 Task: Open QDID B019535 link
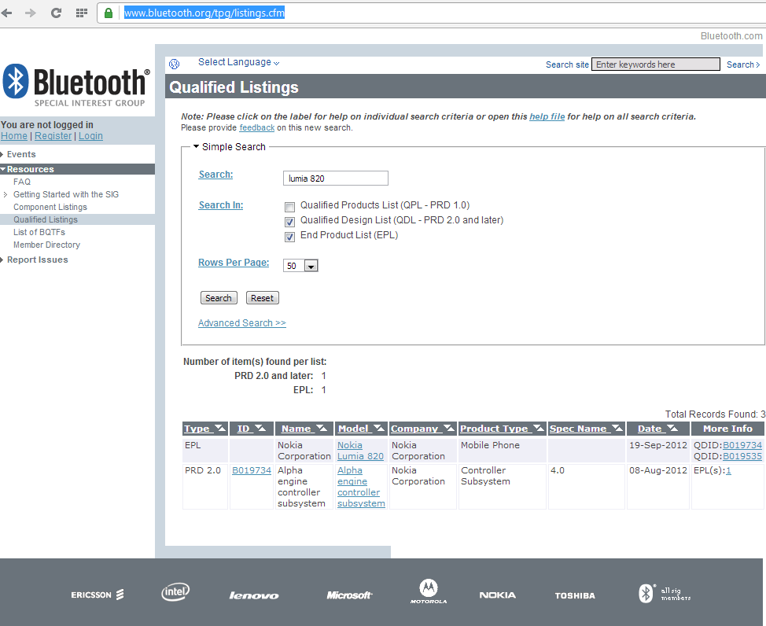click(x=742, y=456)
